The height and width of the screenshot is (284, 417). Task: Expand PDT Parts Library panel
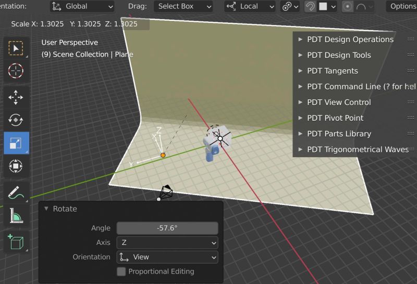(338, 134)
